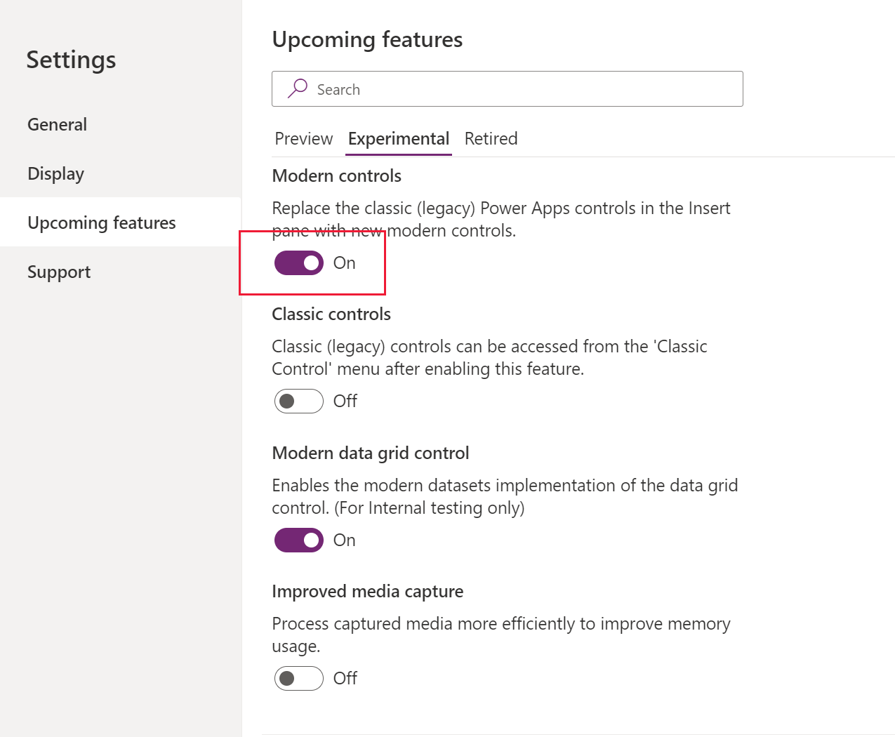The height and width of the screenshot is (737, 895).
Task: Click the search magnifier icon
Action: (298, 88)
